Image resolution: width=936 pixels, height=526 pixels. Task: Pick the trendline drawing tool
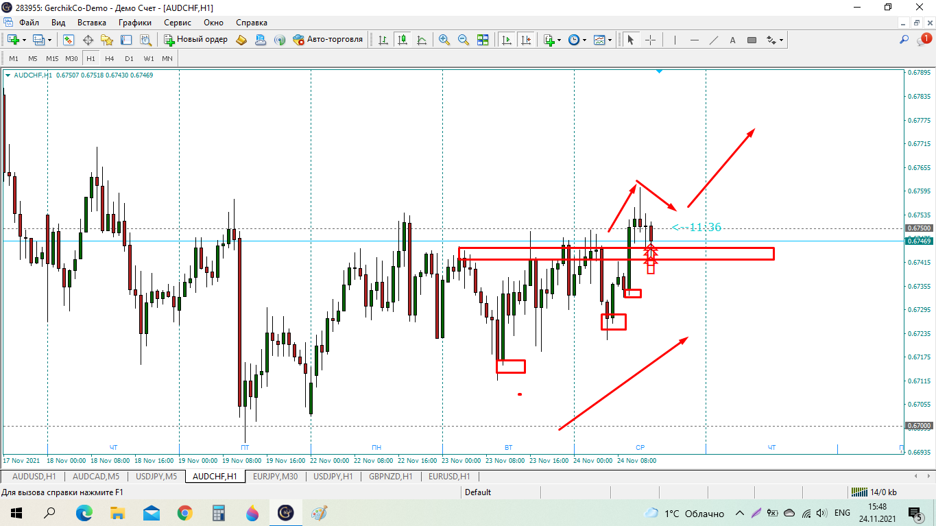[714, 40]
